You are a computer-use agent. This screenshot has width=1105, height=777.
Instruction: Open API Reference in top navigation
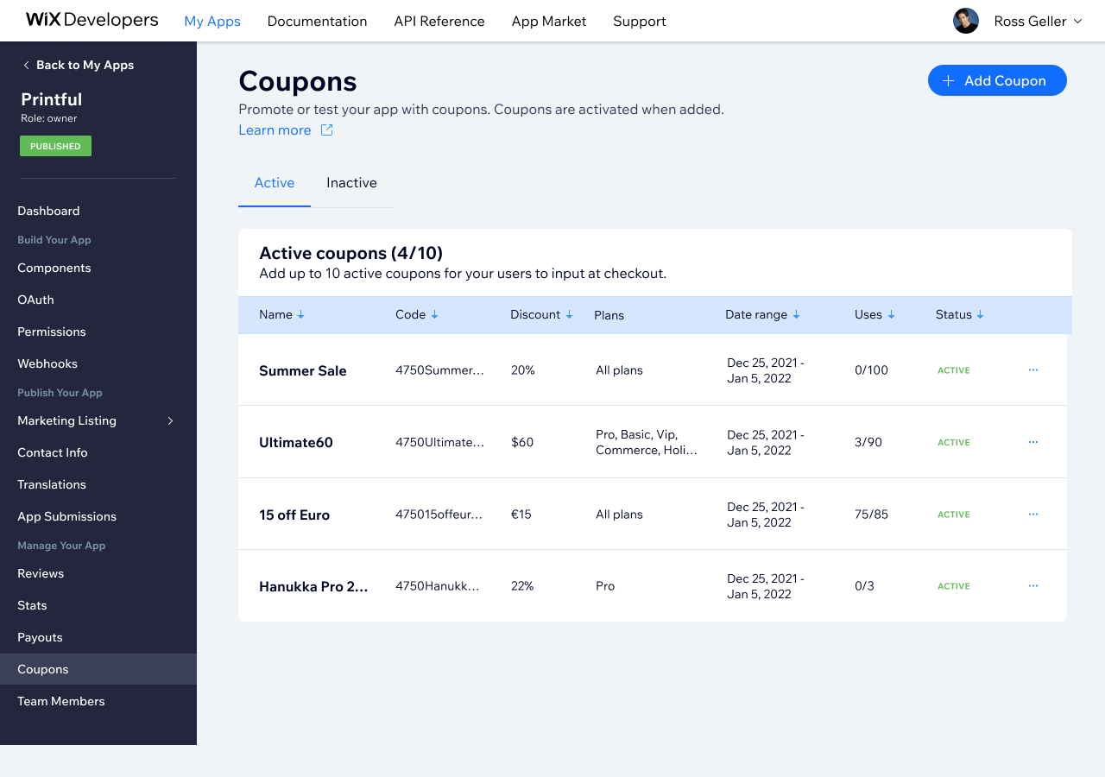pyautogui.click(x=439, y=21)
